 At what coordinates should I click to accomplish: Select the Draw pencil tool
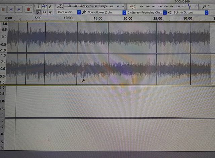pyautogui.click(x=50, y=6)
